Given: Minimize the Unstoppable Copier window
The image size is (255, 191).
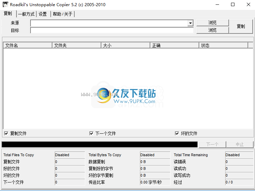Looking at the screenshot, I should click(x=217, y=4).
